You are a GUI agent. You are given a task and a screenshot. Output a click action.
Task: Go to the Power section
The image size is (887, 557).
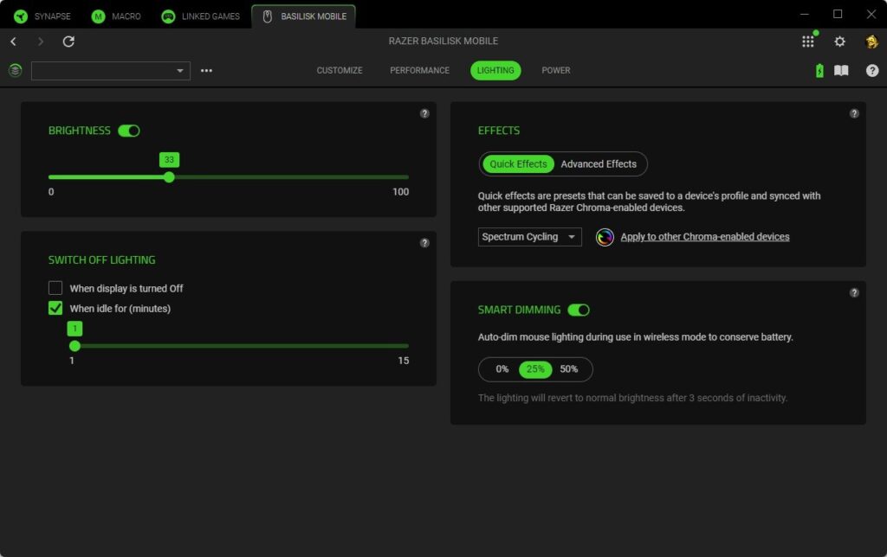point(556,71)
